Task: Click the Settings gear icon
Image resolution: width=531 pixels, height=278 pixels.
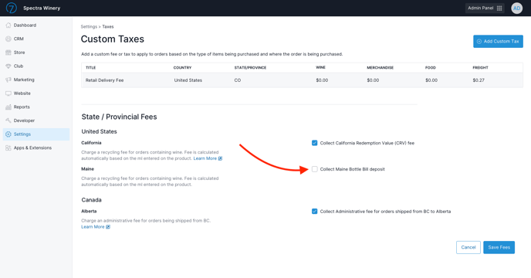Action: pos(8,134)
